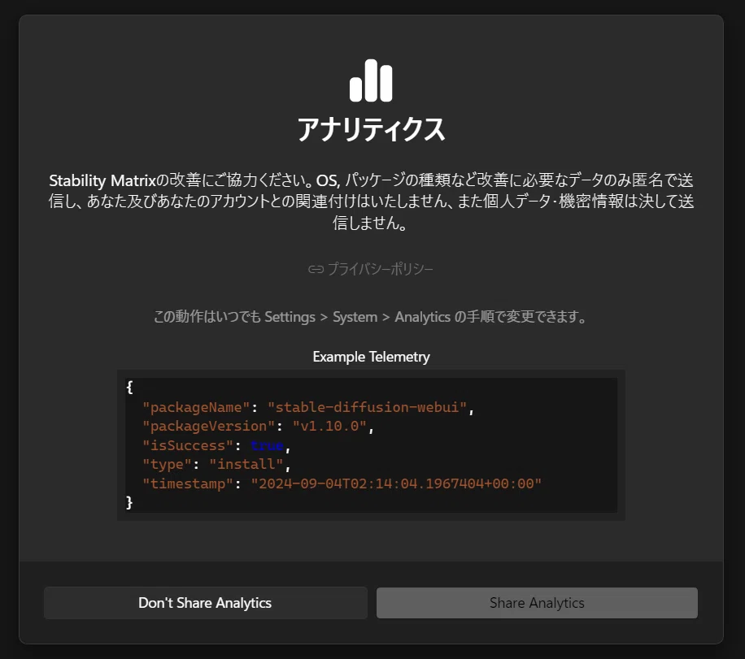Click the Don't Share Analytics button
This screenshot has height=659, width=745.
click(x=205, y=602)
